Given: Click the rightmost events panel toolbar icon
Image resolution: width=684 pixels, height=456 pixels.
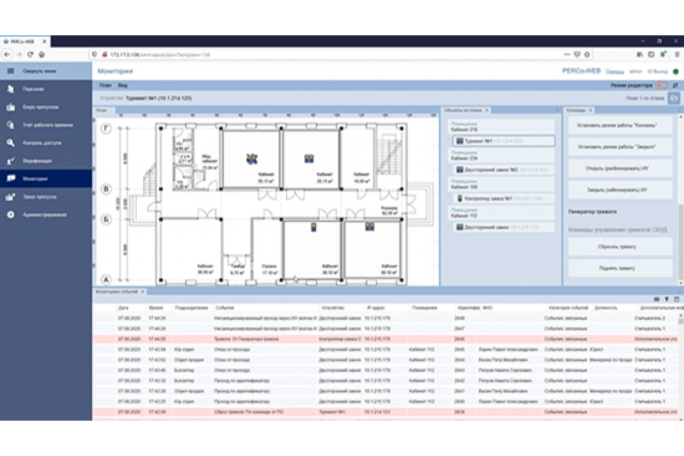Looking at the screenshot, I should coord(676,299).
